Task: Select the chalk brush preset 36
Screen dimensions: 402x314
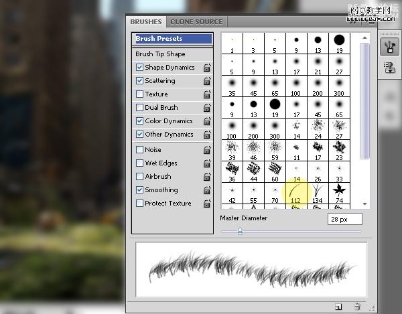Action: (x=232, y=172)
